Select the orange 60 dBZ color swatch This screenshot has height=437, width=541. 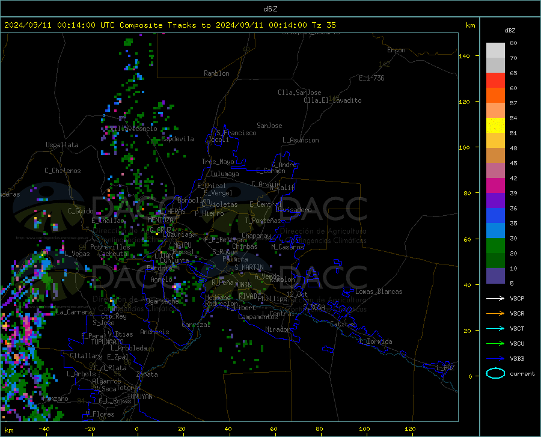pyautogui.click(x=495, y=96)
